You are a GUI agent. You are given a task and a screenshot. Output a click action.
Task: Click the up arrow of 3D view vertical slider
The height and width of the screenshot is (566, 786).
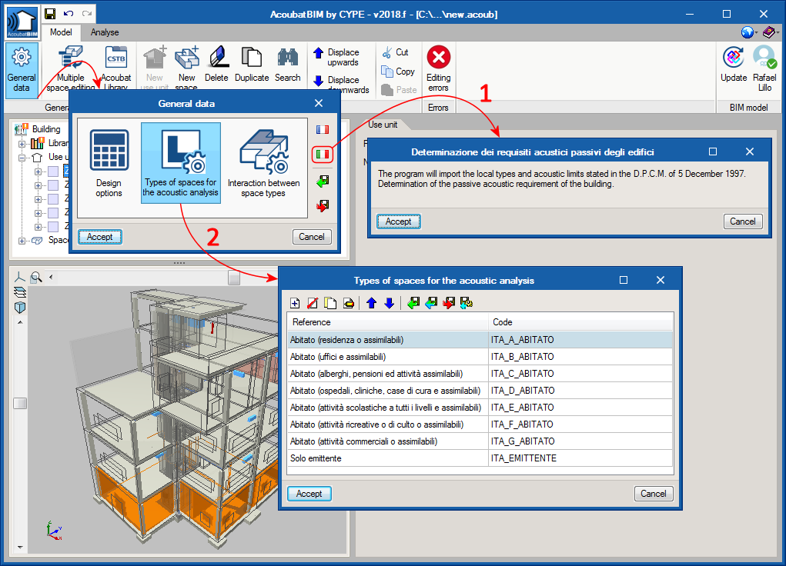coord(20,322)
